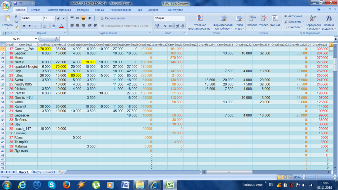The width and height of the screenshot is (338, 190).
Task: Center-align text horizontally in the cell
Action: (78, 26)
